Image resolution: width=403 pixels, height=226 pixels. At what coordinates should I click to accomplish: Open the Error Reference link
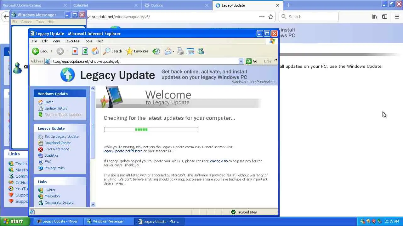pyautogui.click(x=57, y=149)
